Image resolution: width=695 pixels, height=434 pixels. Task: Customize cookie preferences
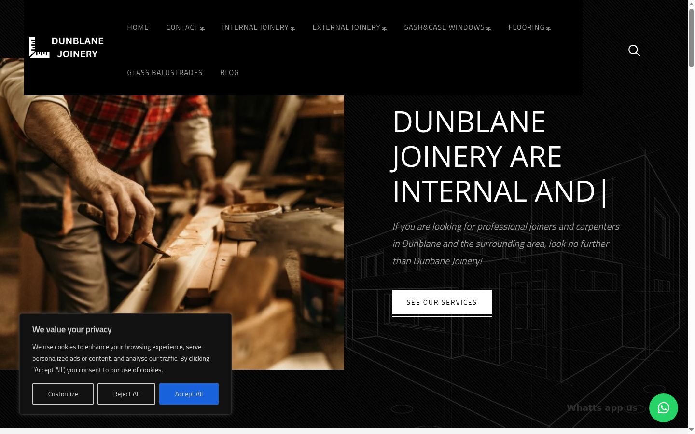click(x=63, y=394)
